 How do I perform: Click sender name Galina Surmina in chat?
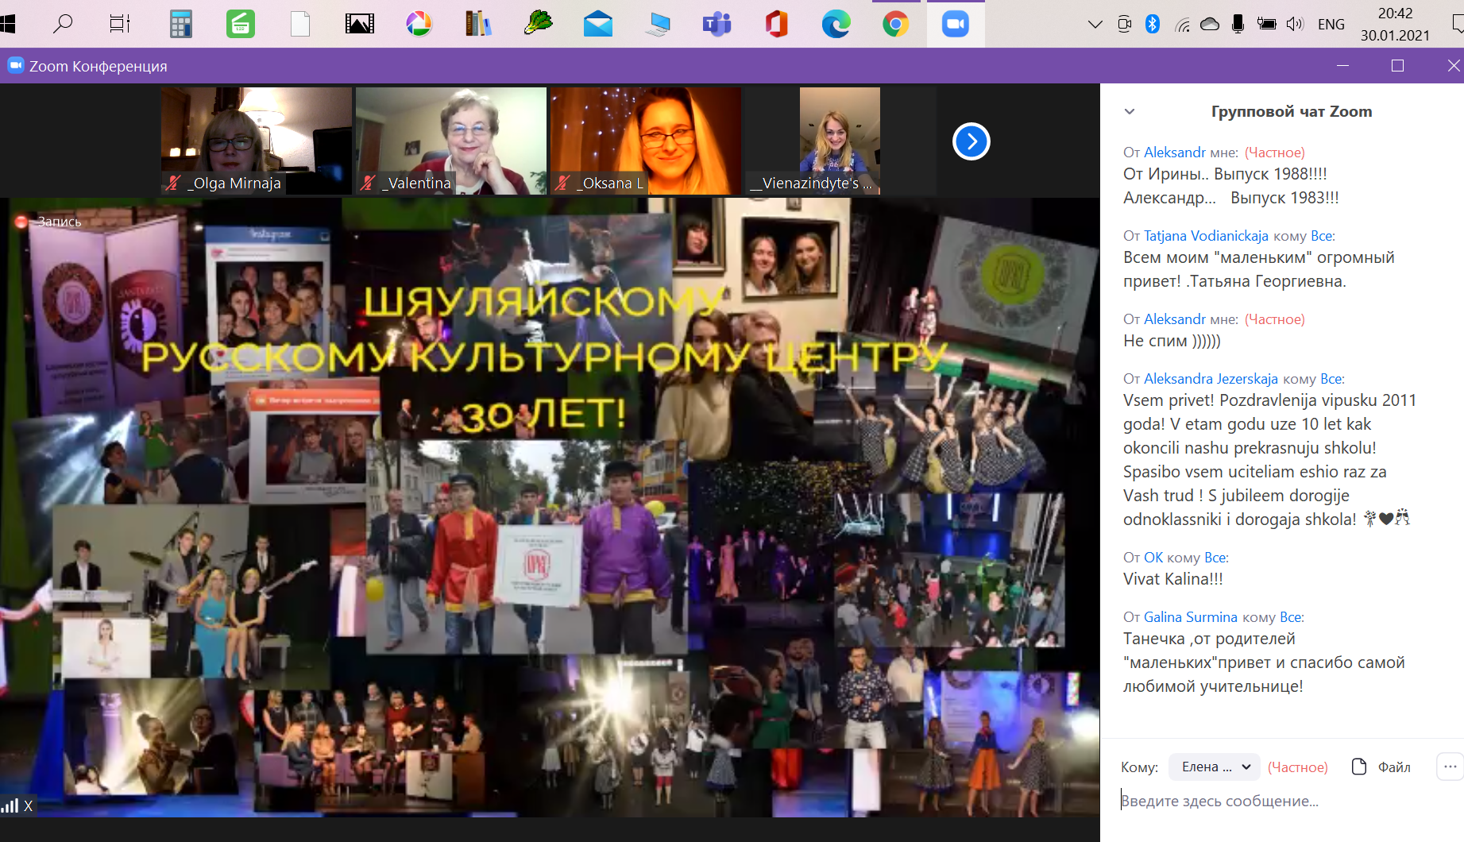1190,617
